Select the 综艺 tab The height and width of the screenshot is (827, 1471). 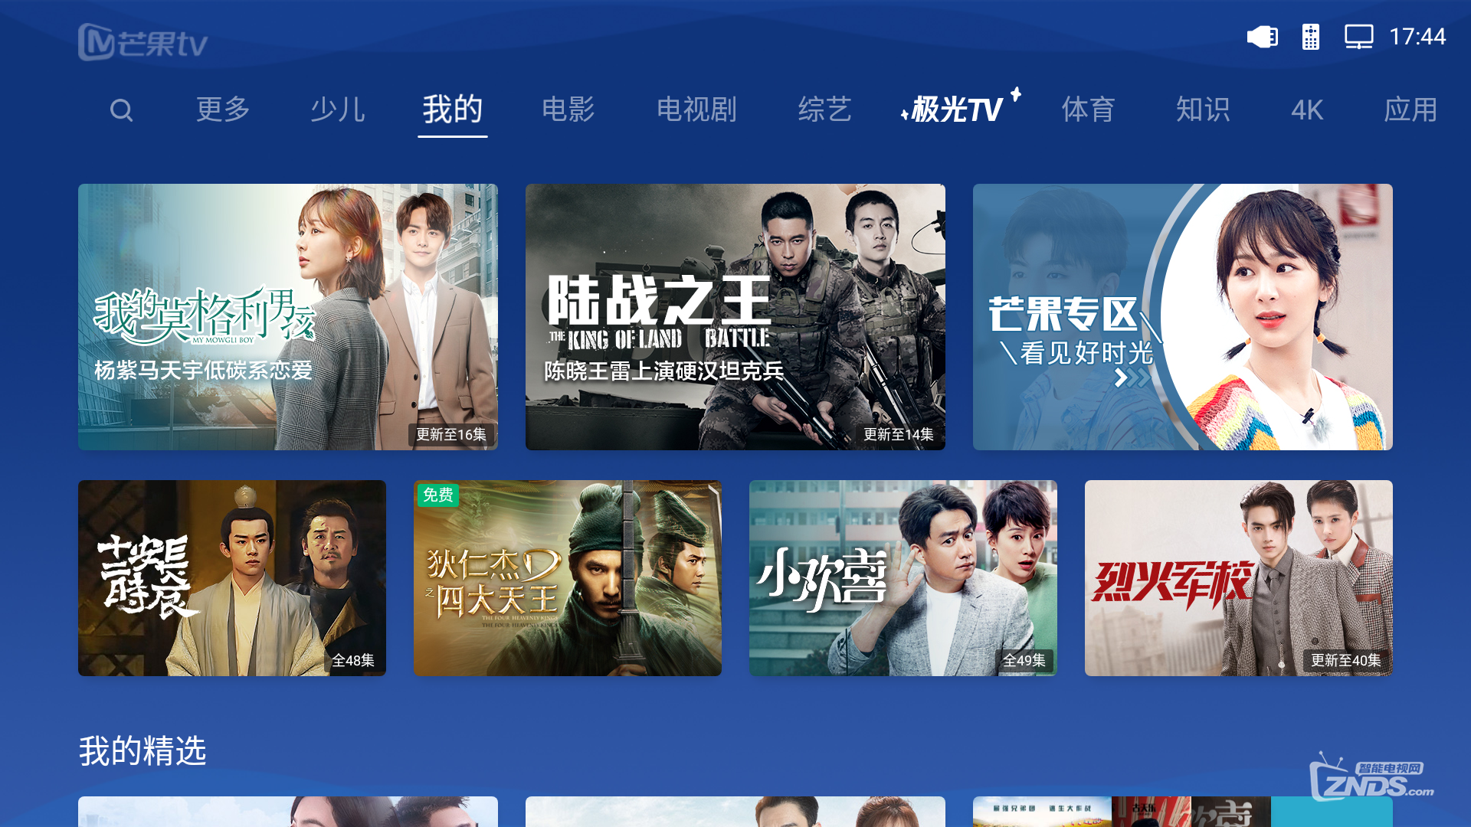[825, 110]
